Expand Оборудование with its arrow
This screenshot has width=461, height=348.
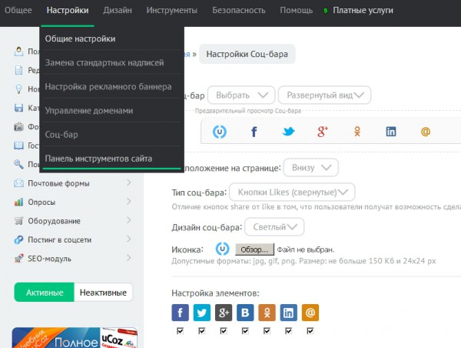129,220
